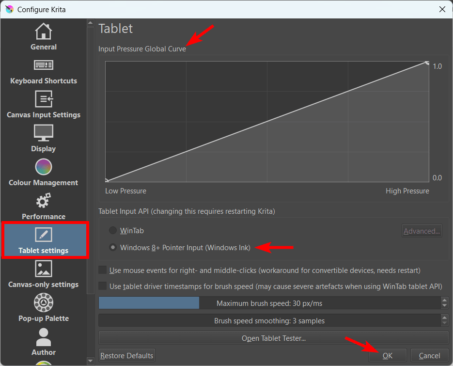453x366 pixels.
Task: Click the Brush speed smoothing slider
Action: 269,320
